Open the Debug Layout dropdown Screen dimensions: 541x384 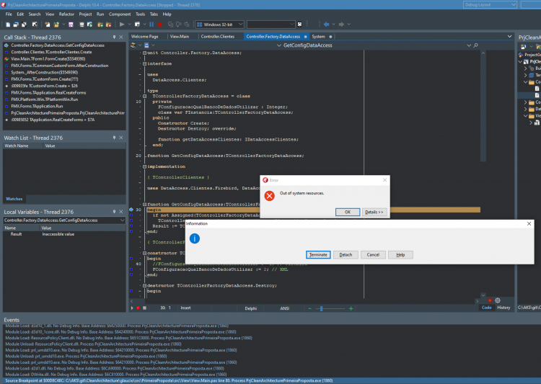pos(490,5)
